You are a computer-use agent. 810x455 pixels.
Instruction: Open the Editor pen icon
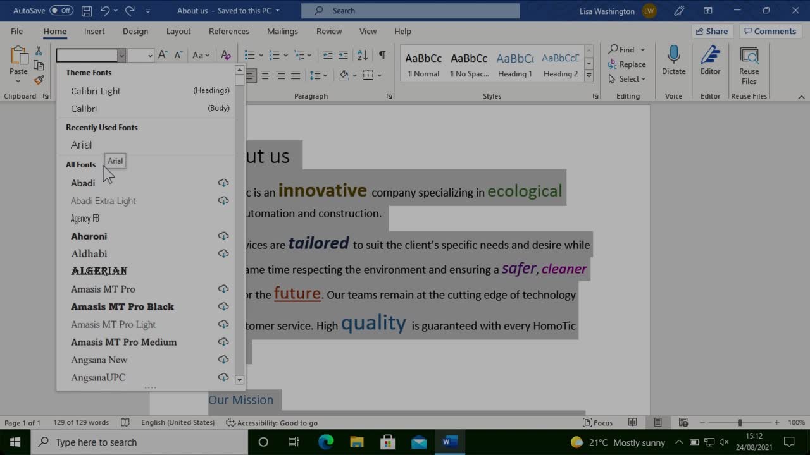tap(710, 56)
